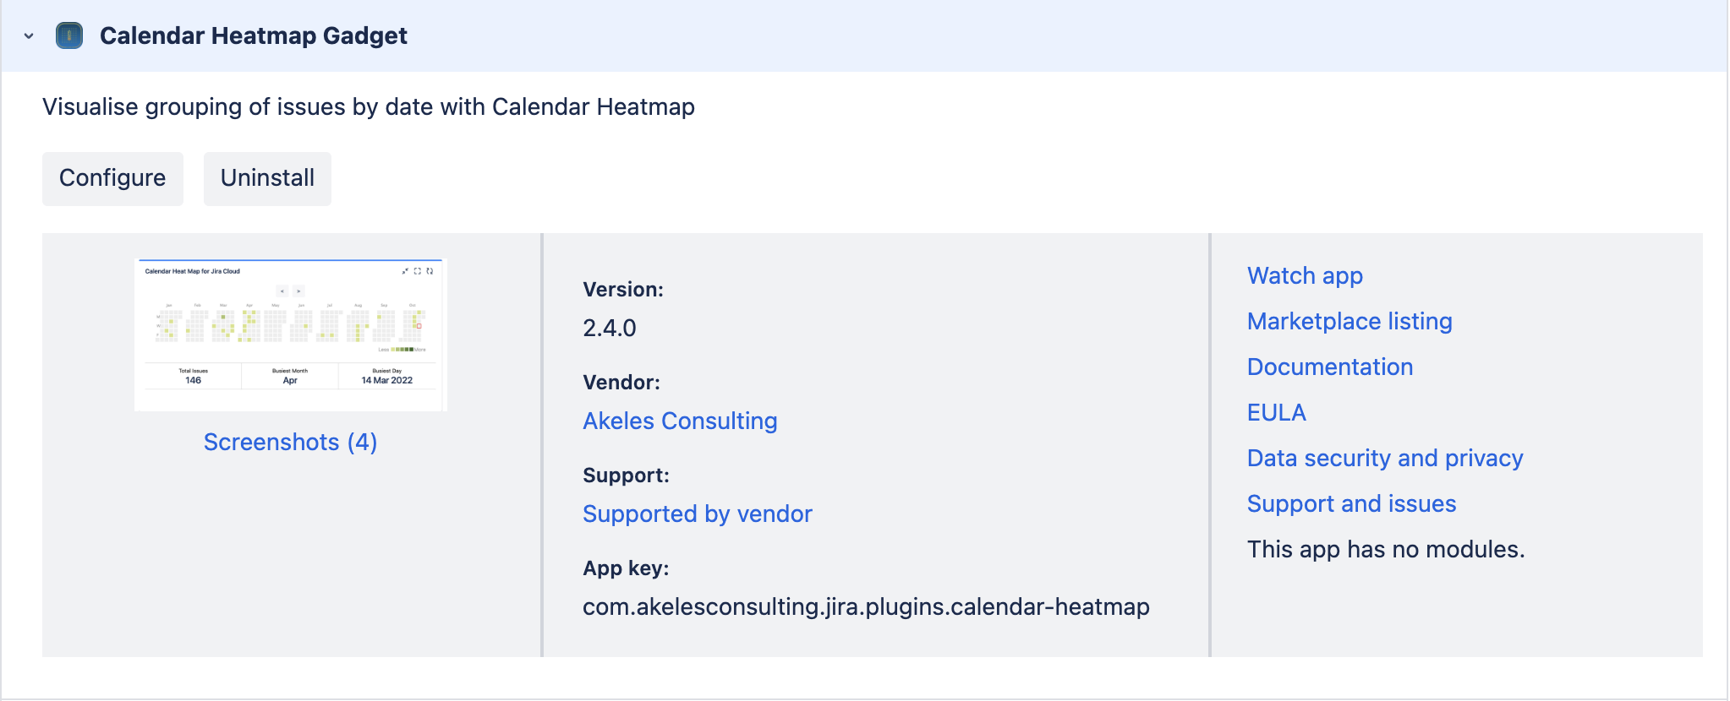Click the Watch app link

coord(1305,275)
